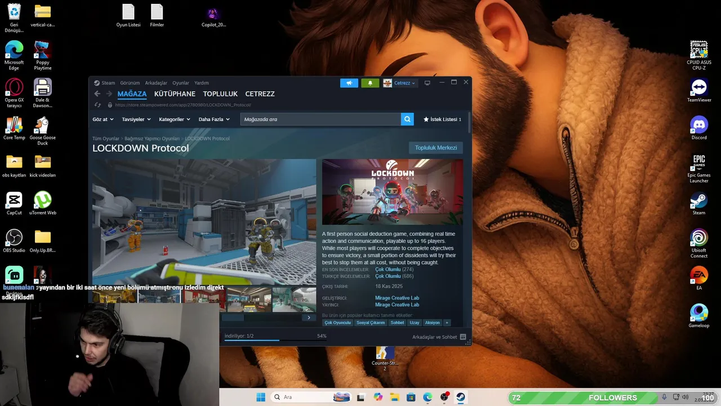This screenshot has width=721, height=406.
Task: Switch to the TOPLULUK tab
Action: click(220, 94)
